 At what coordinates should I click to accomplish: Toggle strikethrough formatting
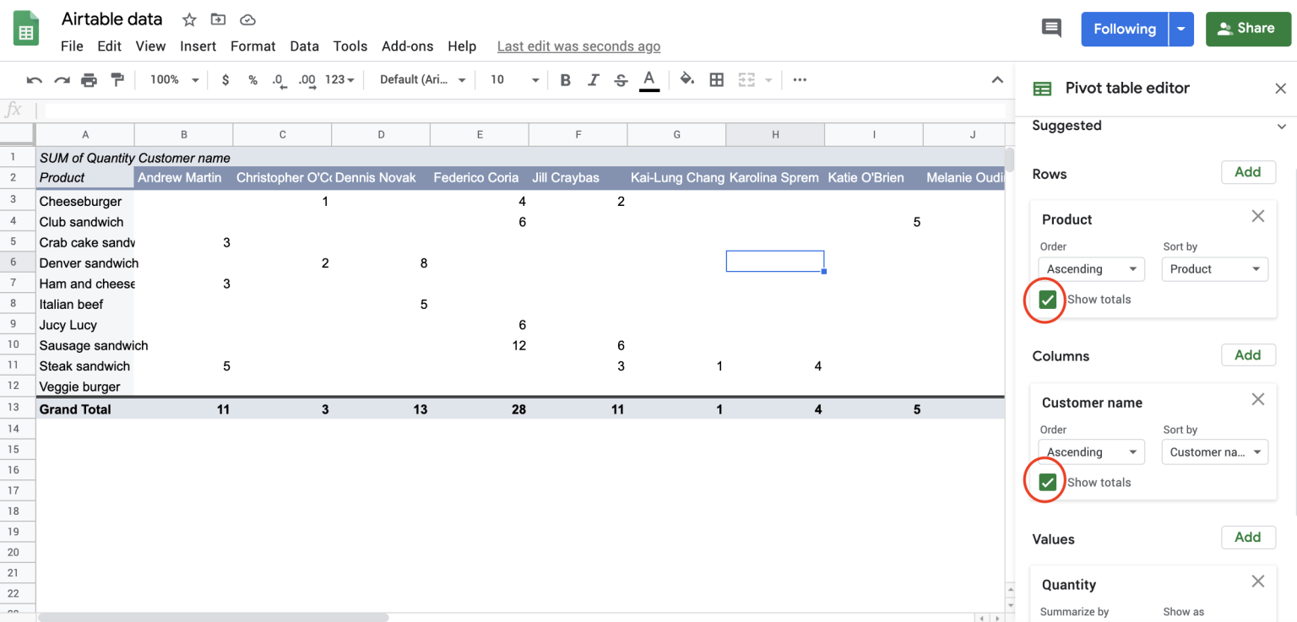pos(621,79)
